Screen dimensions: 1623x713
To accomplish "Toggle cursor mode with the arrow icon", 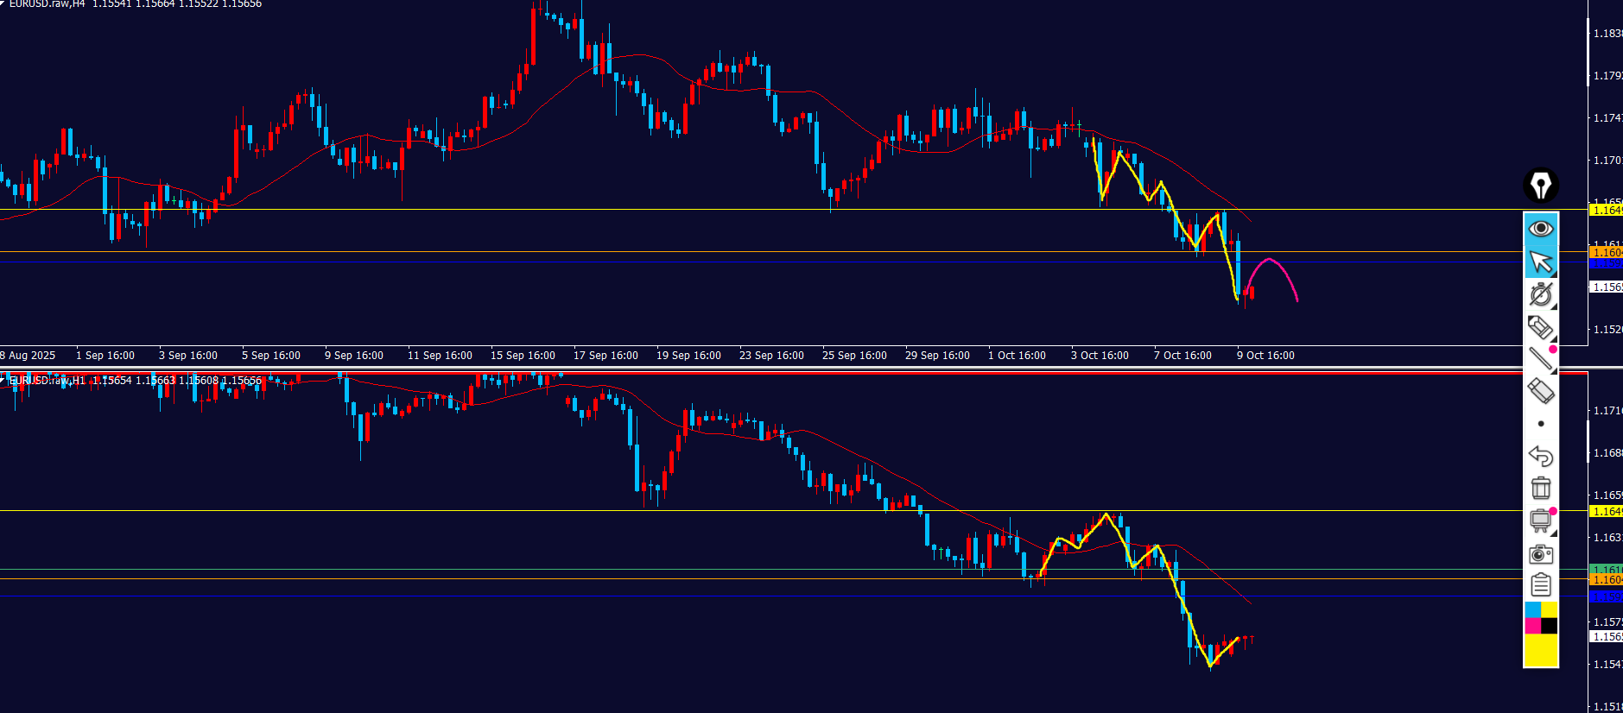I will (1540, 262).
